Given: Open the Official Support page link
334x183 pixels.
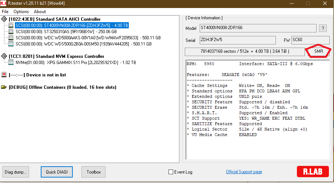Looking at the screenshot, I should pos(244,172).
